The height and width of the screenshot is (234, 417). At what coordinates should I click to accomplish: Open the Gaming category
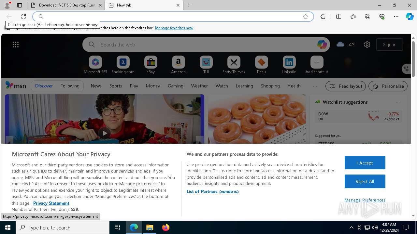point(176,86)
